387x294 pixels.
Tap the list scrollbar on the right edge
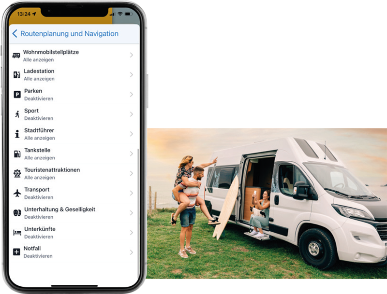click(x=138, y=212)
